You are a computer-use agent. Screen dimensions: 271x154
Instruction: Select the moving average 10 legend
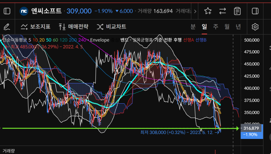(x=35, y=40)
